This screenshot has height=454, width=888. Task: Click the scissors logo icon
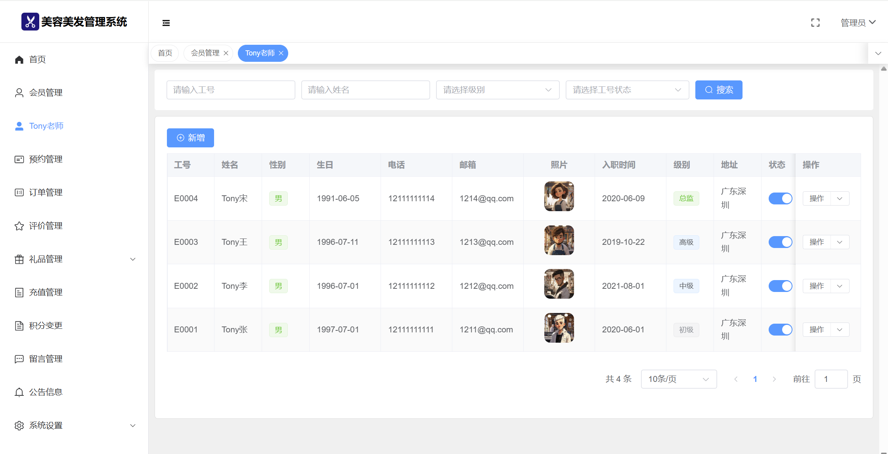[x=30, y=22]
